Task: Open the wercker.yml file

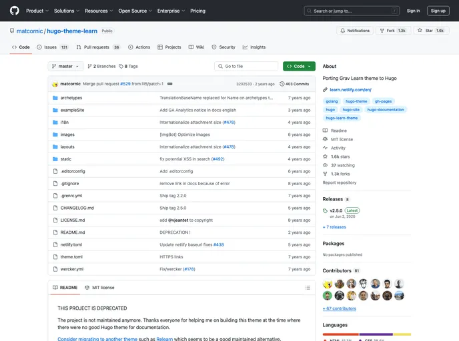Action: [72, 269]
